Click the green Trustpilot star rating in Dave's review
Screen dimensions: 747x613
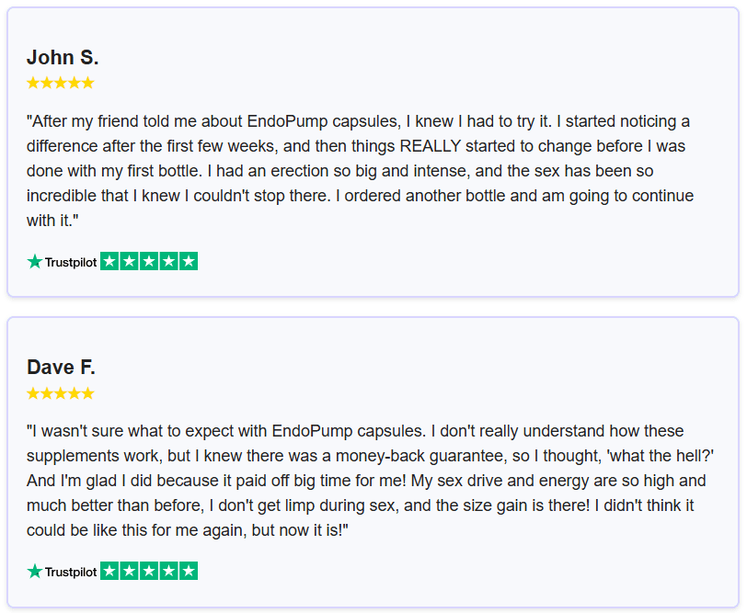(x=149, y=571)
